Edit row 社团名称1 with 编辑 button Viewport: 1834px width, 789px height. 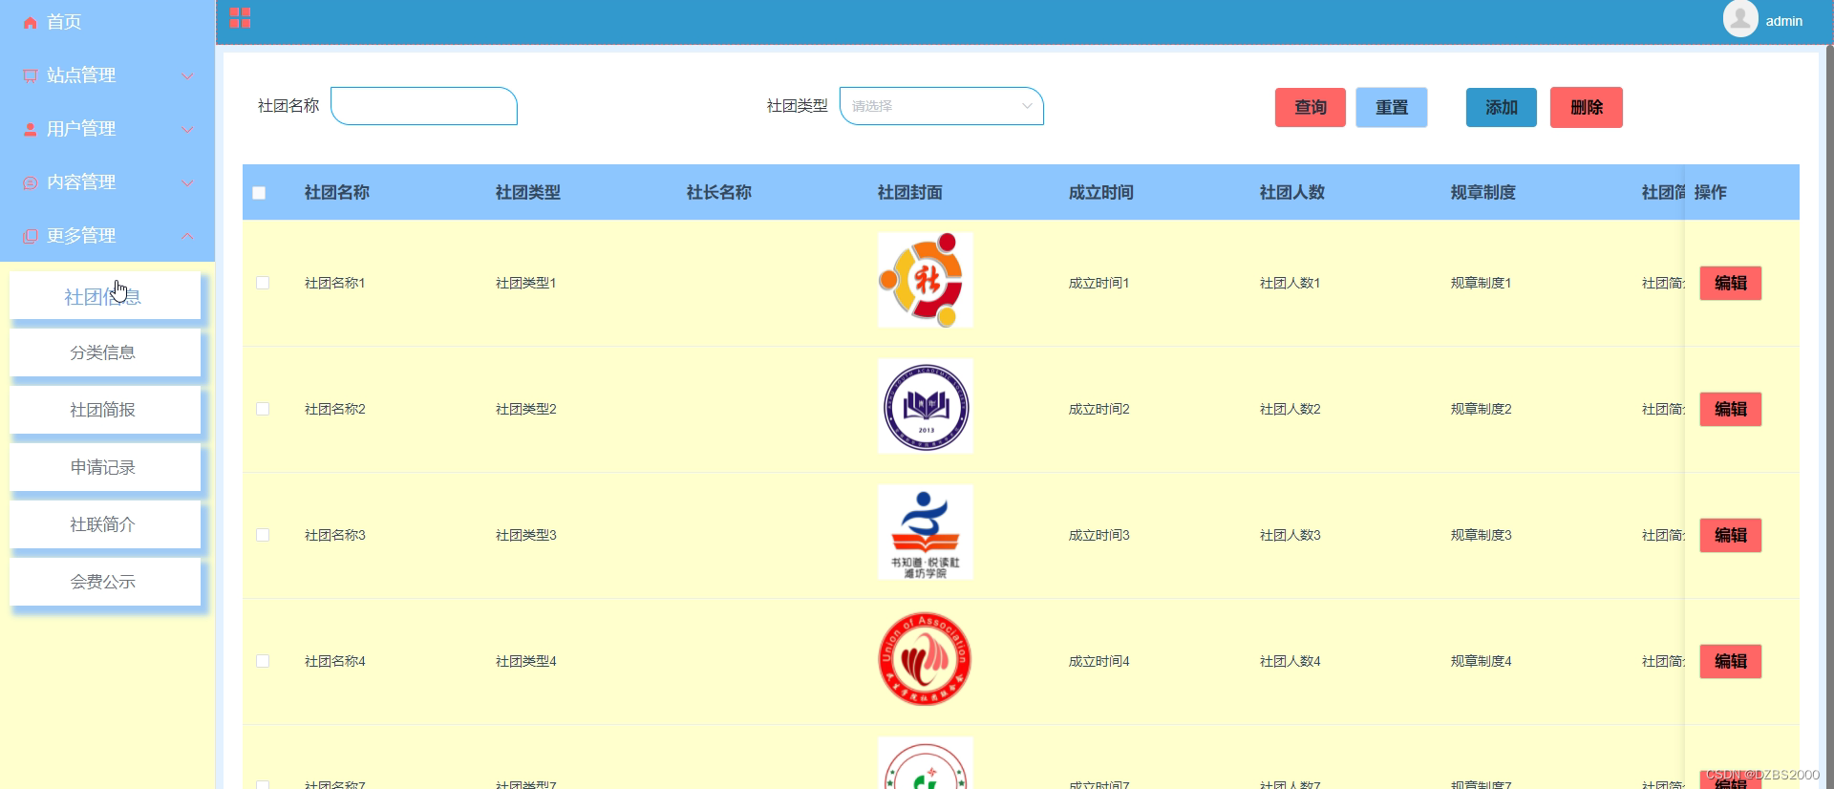tap(1730, 283)
